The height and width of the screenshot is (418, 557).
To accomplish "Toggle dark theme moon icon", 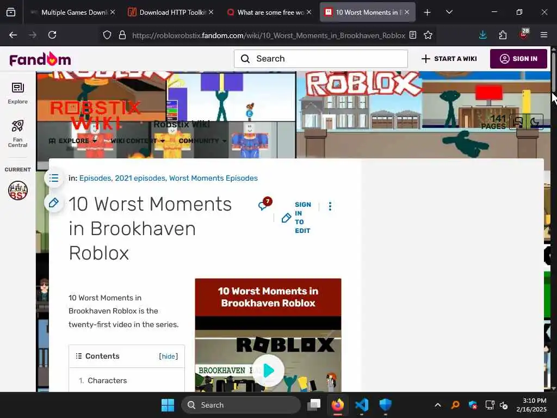I will (535, 122).
